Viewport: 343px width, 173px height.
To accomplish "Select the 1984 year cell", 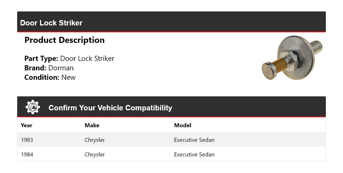I will pyautogui.click(x=27, y=154).
